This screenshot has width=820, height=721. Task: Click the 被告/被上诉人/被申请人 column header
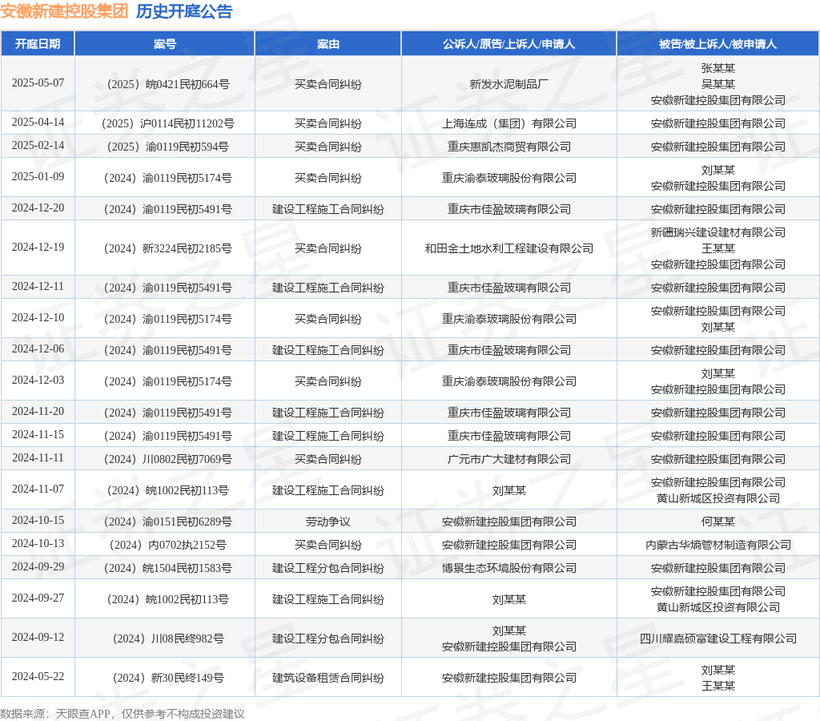tap(717, 44)
